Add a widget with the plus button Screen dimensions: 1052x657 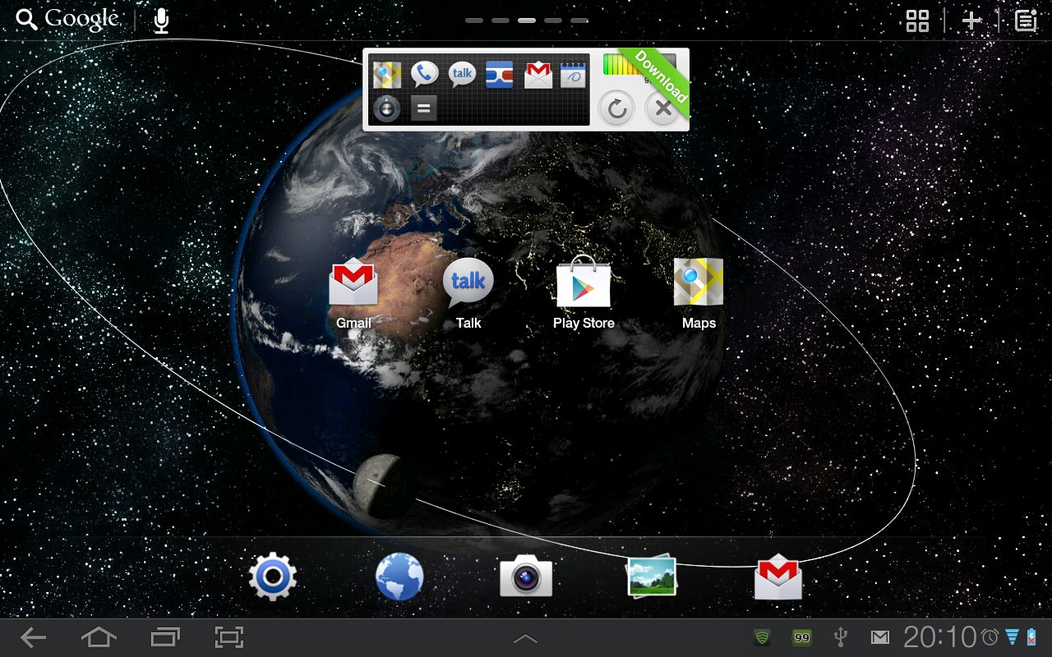(x=971, y=21)
